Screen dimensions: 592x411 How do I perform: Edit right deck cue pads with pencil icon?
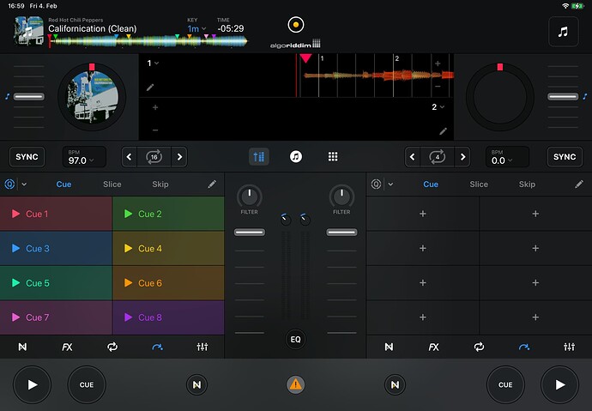click(579, 184)
